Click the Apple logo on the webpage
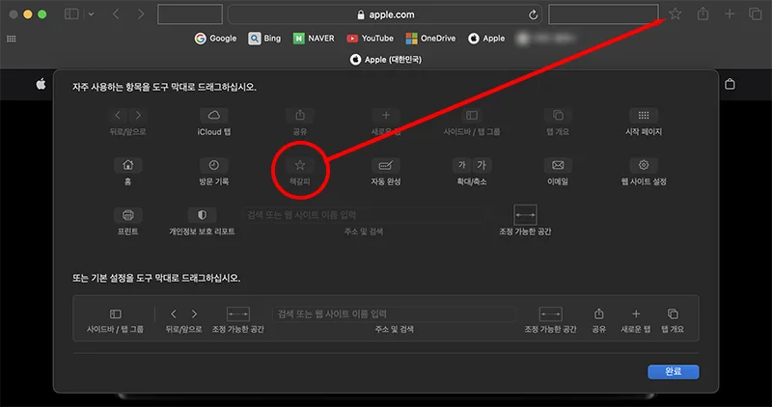The width and height of the screenshot is (772, 407). (41, 84)
